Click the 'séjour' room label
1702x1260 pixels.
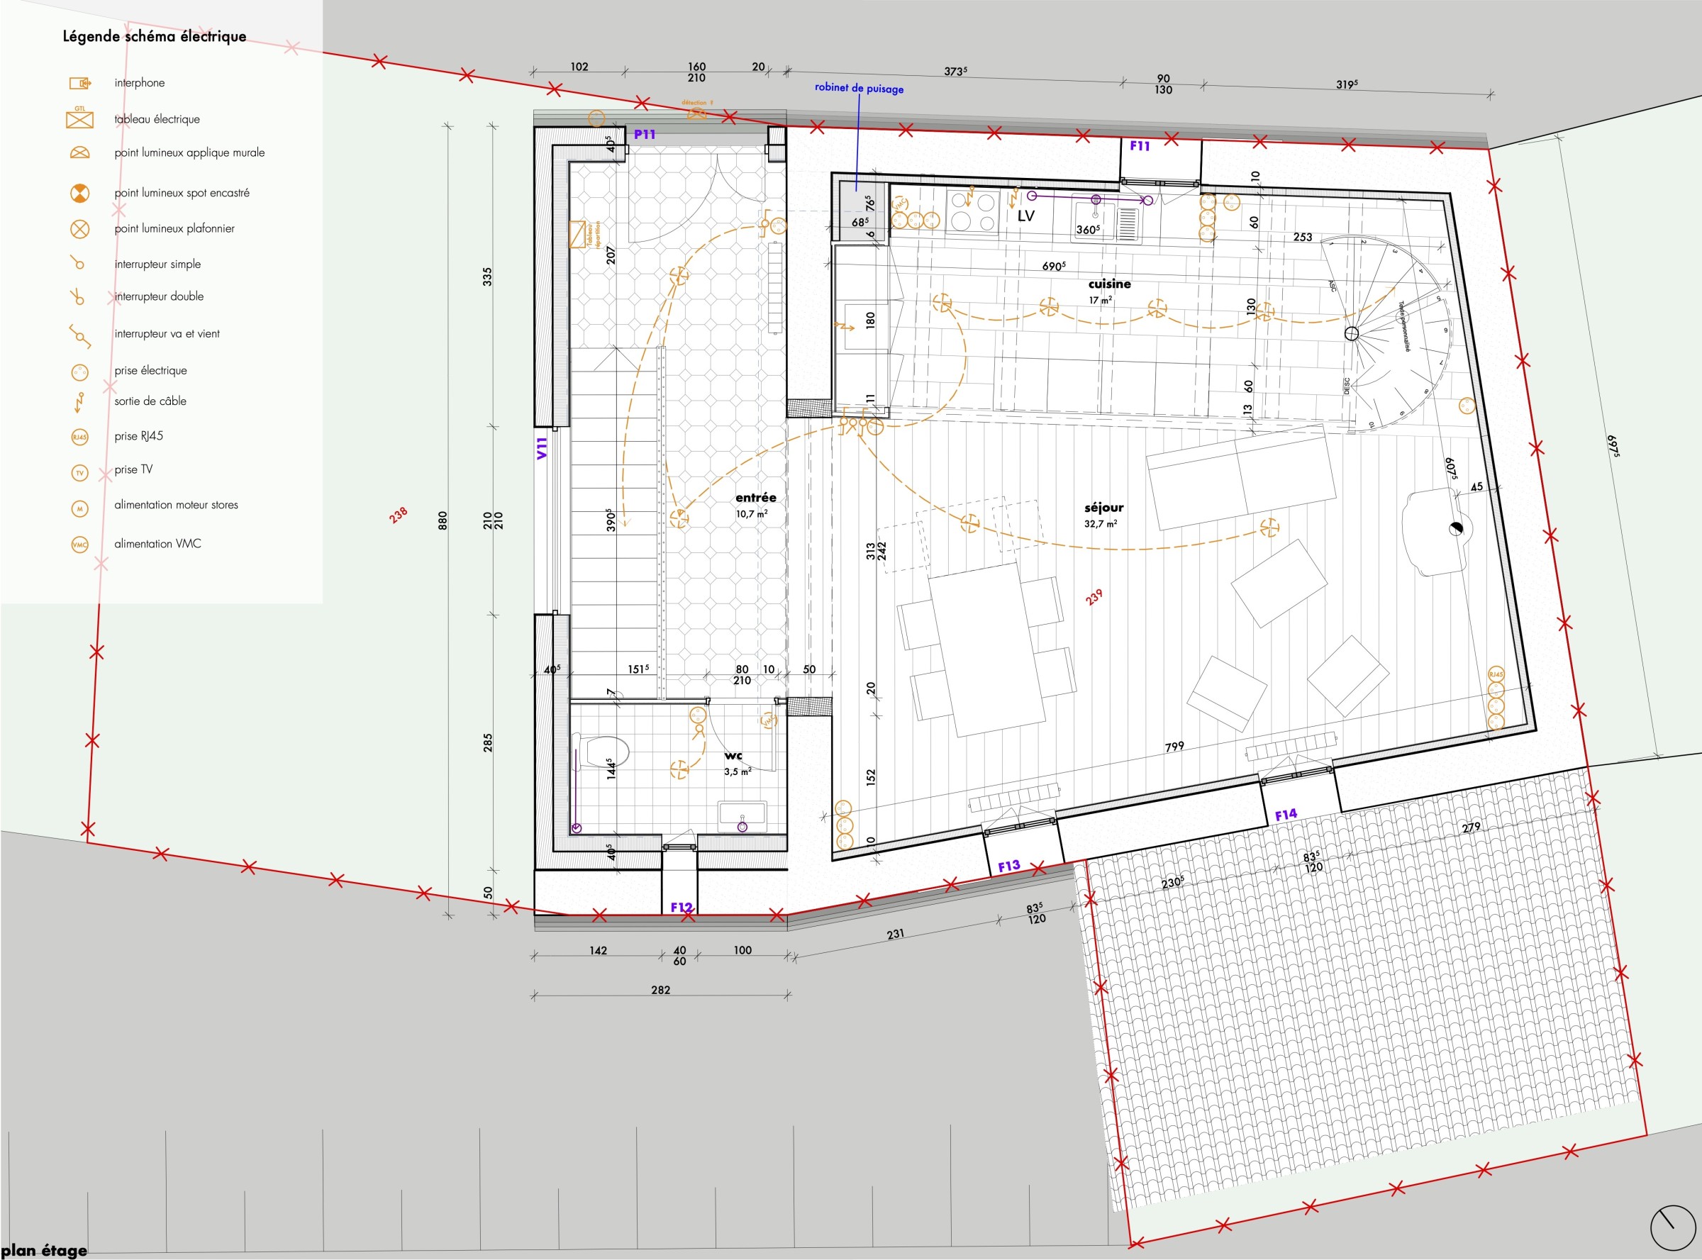click(1103, 507)
